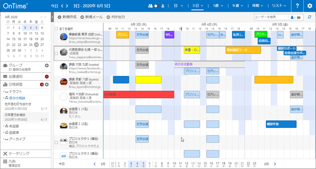
Task: Check the box for プロジェクタ１ (備品)
Action: [x=56, y=142]
